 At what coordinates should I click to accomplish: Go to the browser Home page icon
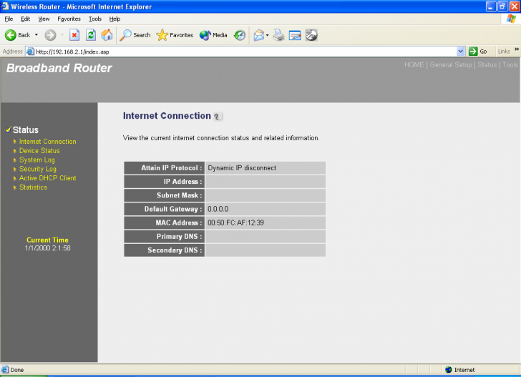coord(107,35)
